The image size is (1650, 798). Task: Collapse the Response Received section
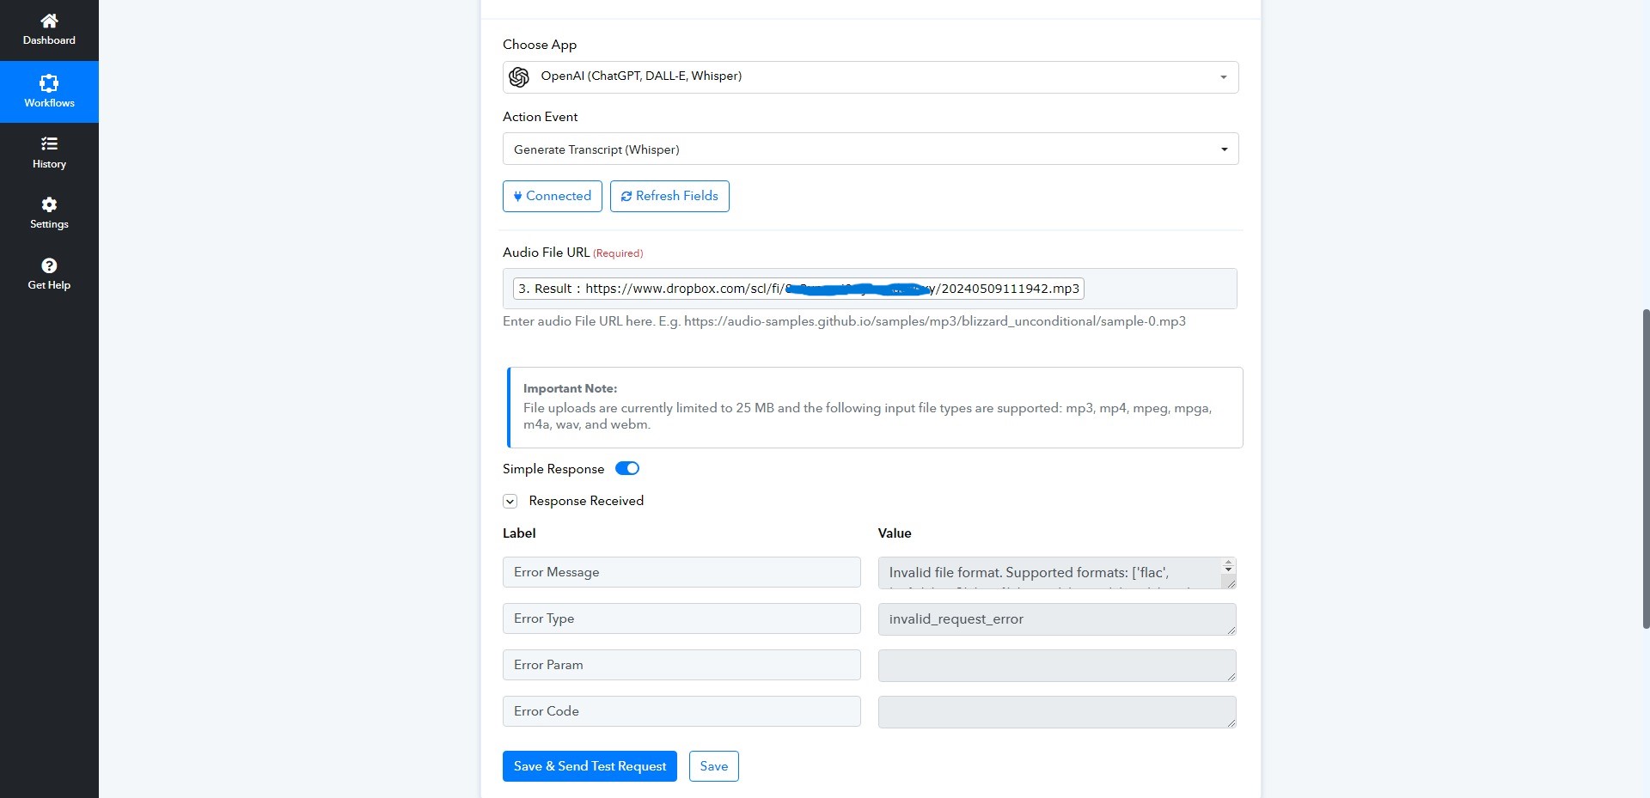[x=510, y=501]
